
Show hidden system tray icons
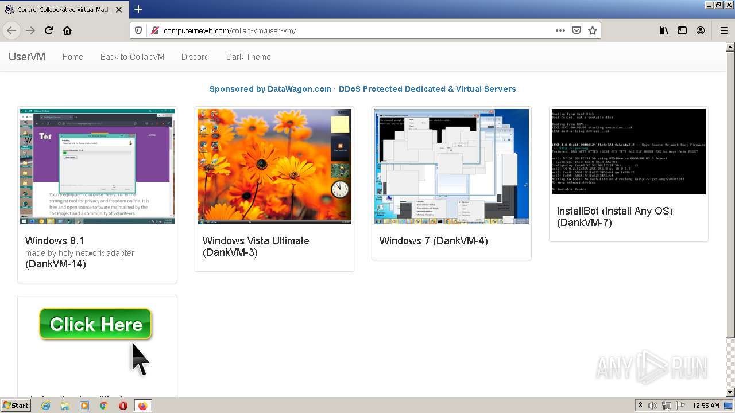[641, 406]
